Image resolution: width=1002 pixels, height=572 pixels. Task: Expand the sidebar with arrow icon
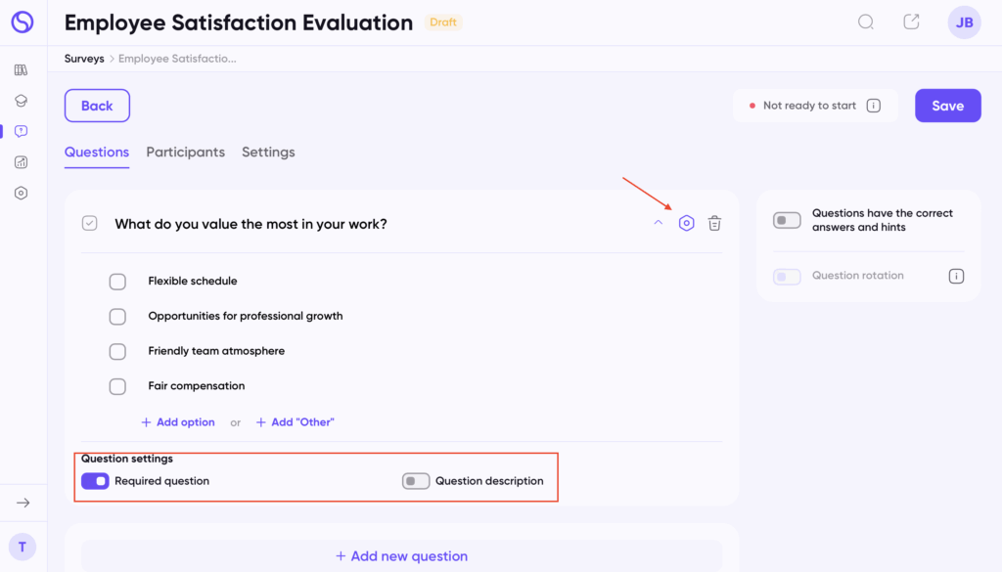point(23,503)
